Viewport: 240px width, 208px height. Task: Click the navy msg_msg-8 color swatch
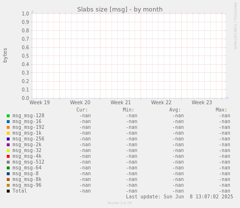pyautogui.click(x=8, y=174)
